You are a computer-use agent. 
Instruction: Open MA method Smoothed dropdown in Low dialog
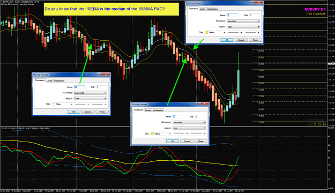[x=189, y=122]
